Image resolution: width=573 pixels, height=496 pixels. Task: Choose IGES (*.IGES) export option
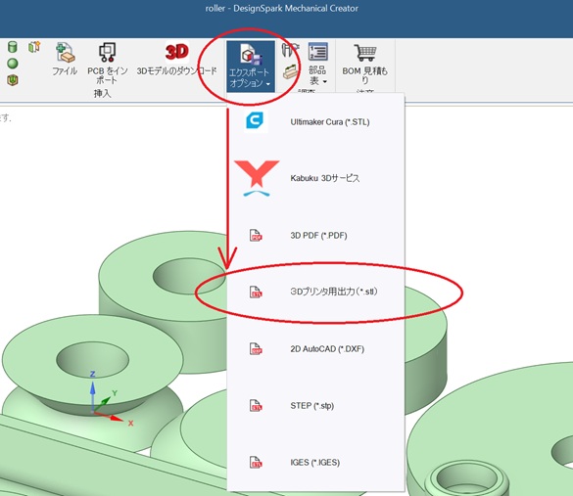315,463
